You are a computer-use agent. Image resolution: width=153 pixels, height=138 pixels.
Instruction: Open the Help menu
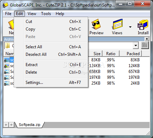pos(60,14)
